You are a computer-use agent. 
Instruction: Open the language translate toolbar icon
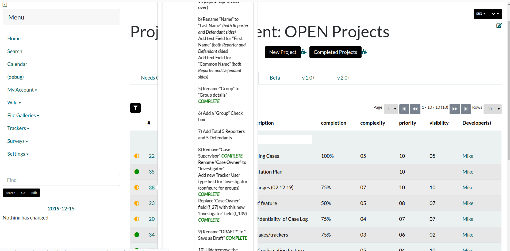(481, 14)
